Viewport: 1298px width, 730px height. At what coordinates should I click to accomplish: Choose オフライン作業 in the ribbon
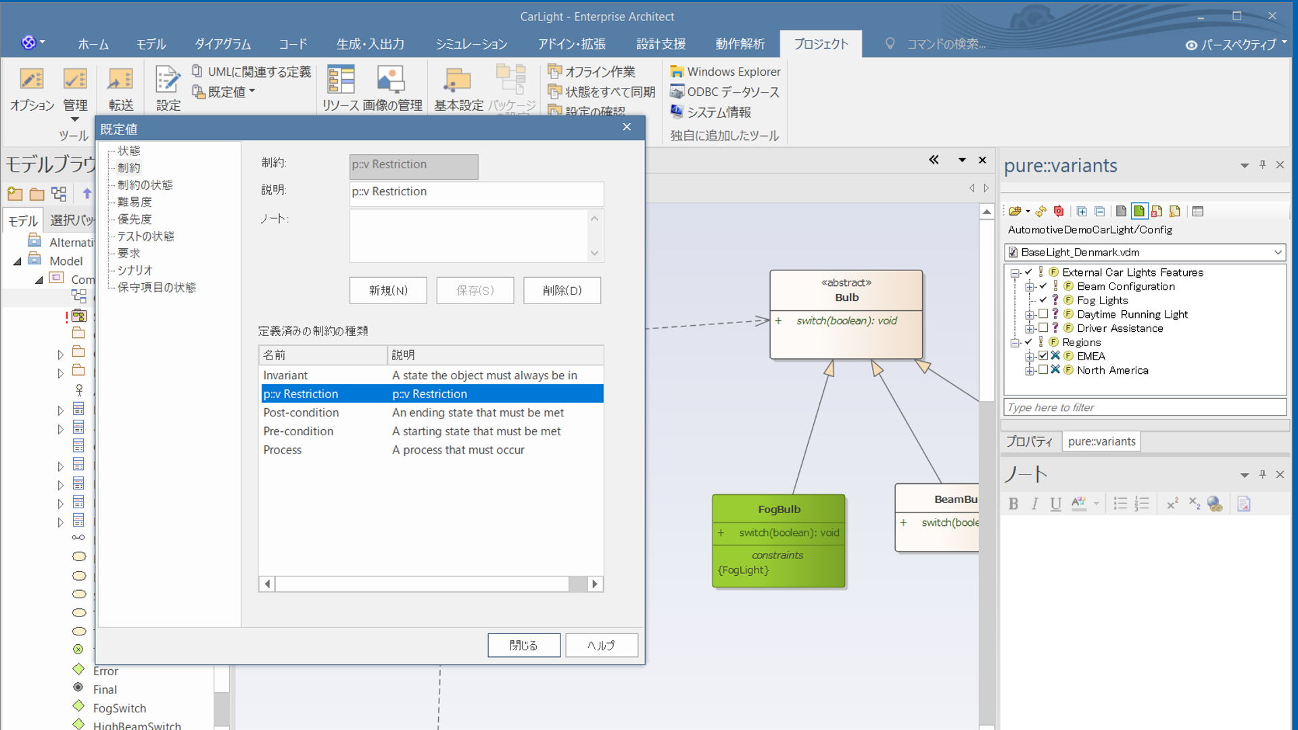tap(592, 72)
